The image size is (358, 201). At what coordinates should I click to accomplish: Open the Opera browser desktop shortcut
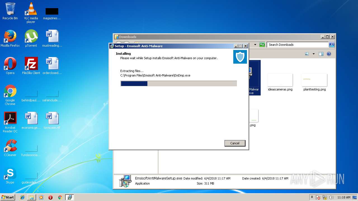pos(10,66)
